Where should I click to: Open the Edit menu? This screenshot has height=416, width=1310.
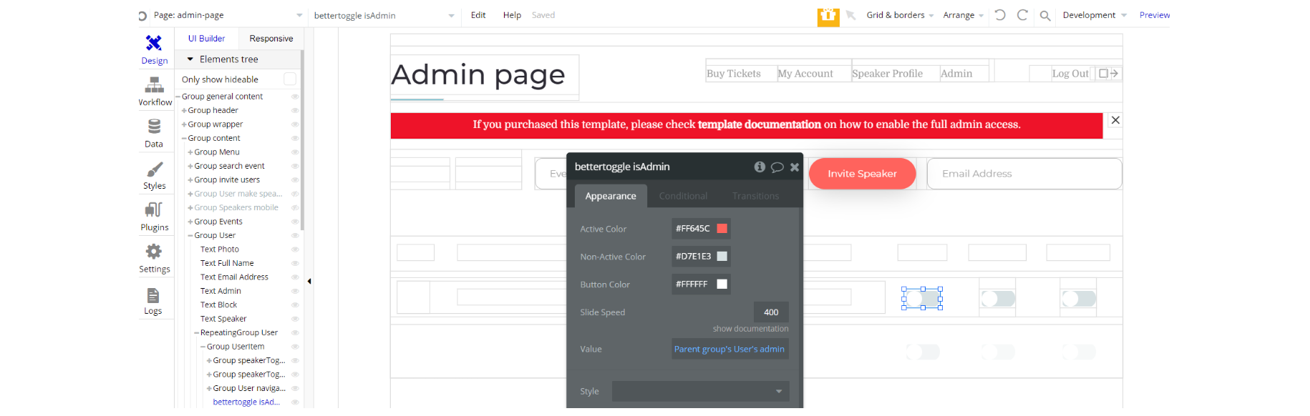[x=478, y=15]
